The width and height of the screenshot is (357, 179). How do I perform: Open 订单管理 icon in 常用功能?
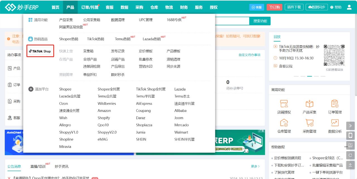tap(335, 104)
